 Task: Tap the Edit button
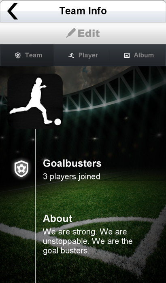pyautogui.click(x=83, y=33)
